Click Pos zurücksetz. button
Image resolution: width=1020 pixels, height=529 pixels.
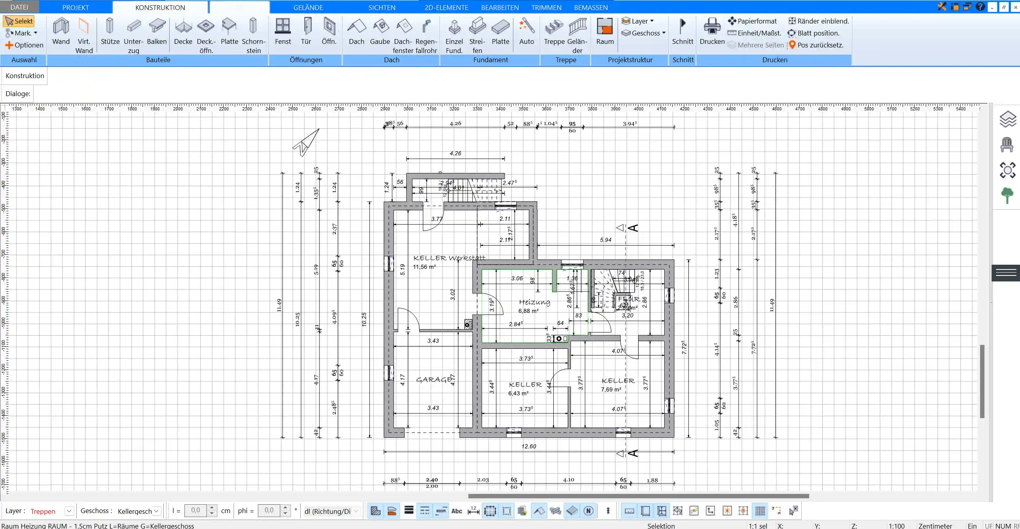click(x=816, y=45)
